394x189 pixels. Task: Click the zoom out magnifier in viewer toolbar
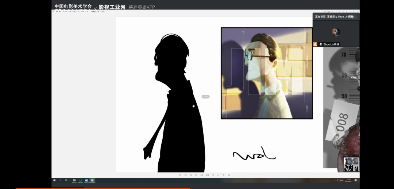[x=191, y=175]
